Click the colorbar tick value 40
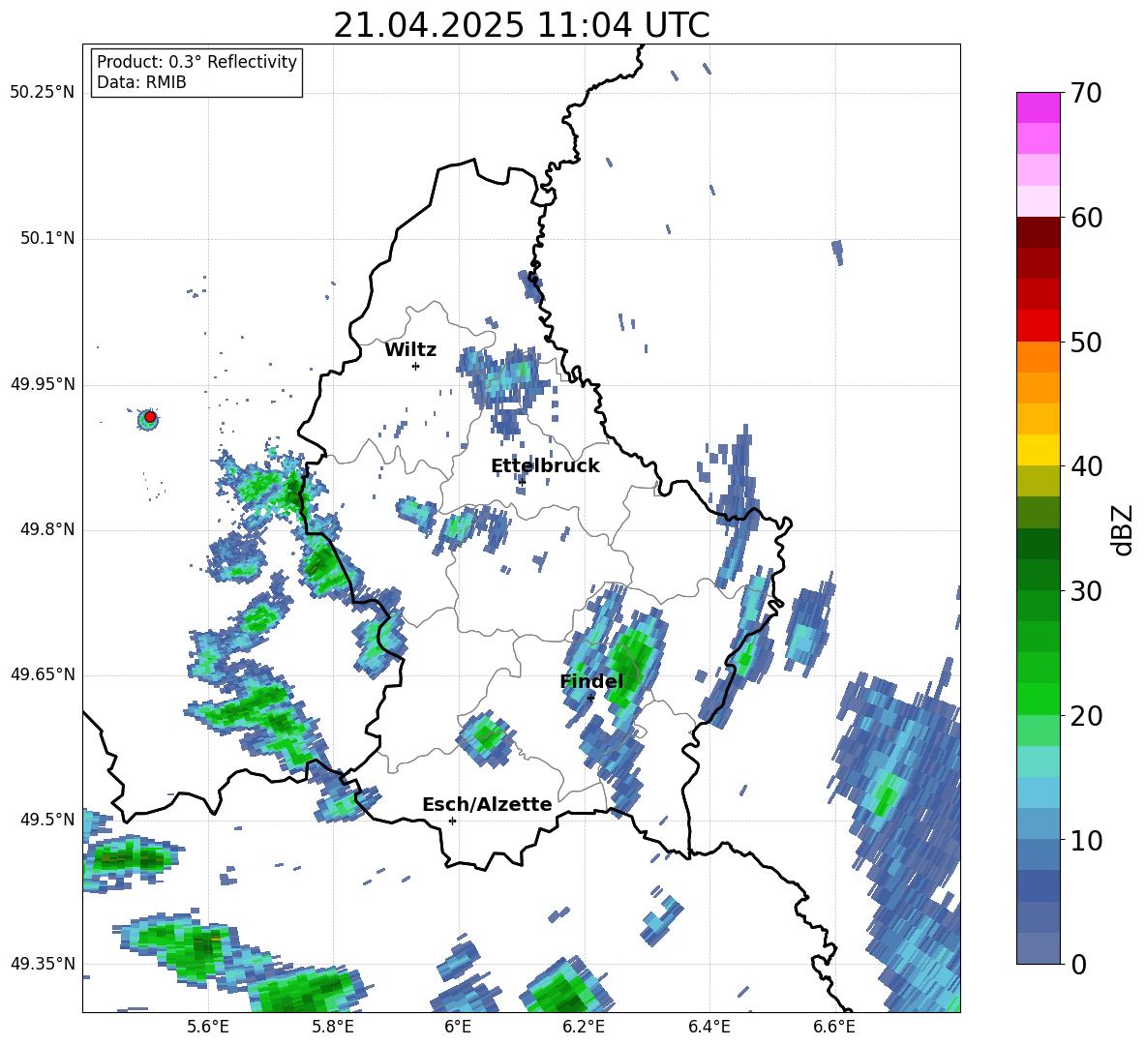The image size is (1146, 1046). click(1086, 466)
